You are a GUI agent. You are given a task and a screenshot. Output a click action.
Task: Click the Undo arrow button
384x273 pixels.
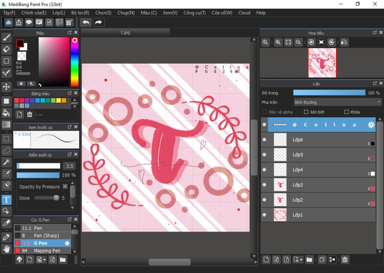pyautogui.click(x=86, y=22)
